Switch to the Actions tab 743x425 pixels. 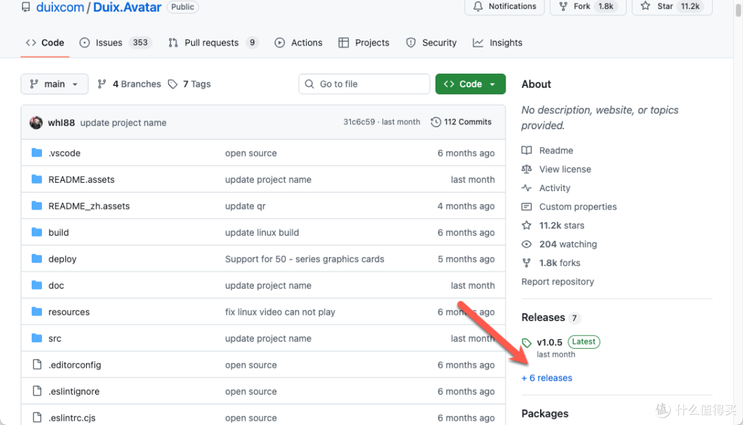click(x=299, y=43)
